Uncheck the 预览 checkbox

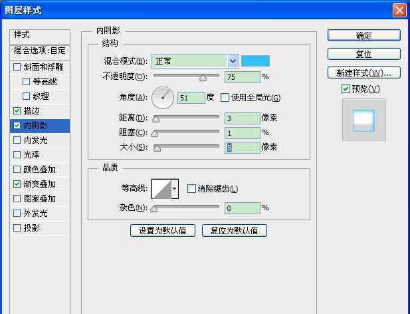point(346,89)
